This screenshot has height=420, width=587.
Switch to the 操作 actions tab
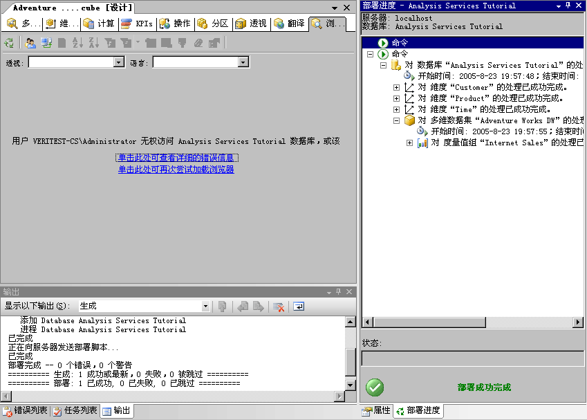pyautogui.click(x=175, y=24)
